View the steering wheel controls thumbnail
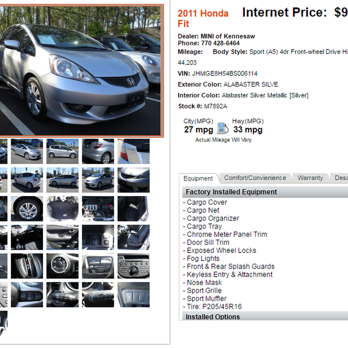Screen dimensions: 348x348 27,295
